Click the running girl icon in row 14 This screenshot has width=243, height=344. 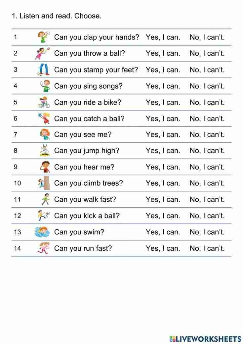[x=43, y=248]
